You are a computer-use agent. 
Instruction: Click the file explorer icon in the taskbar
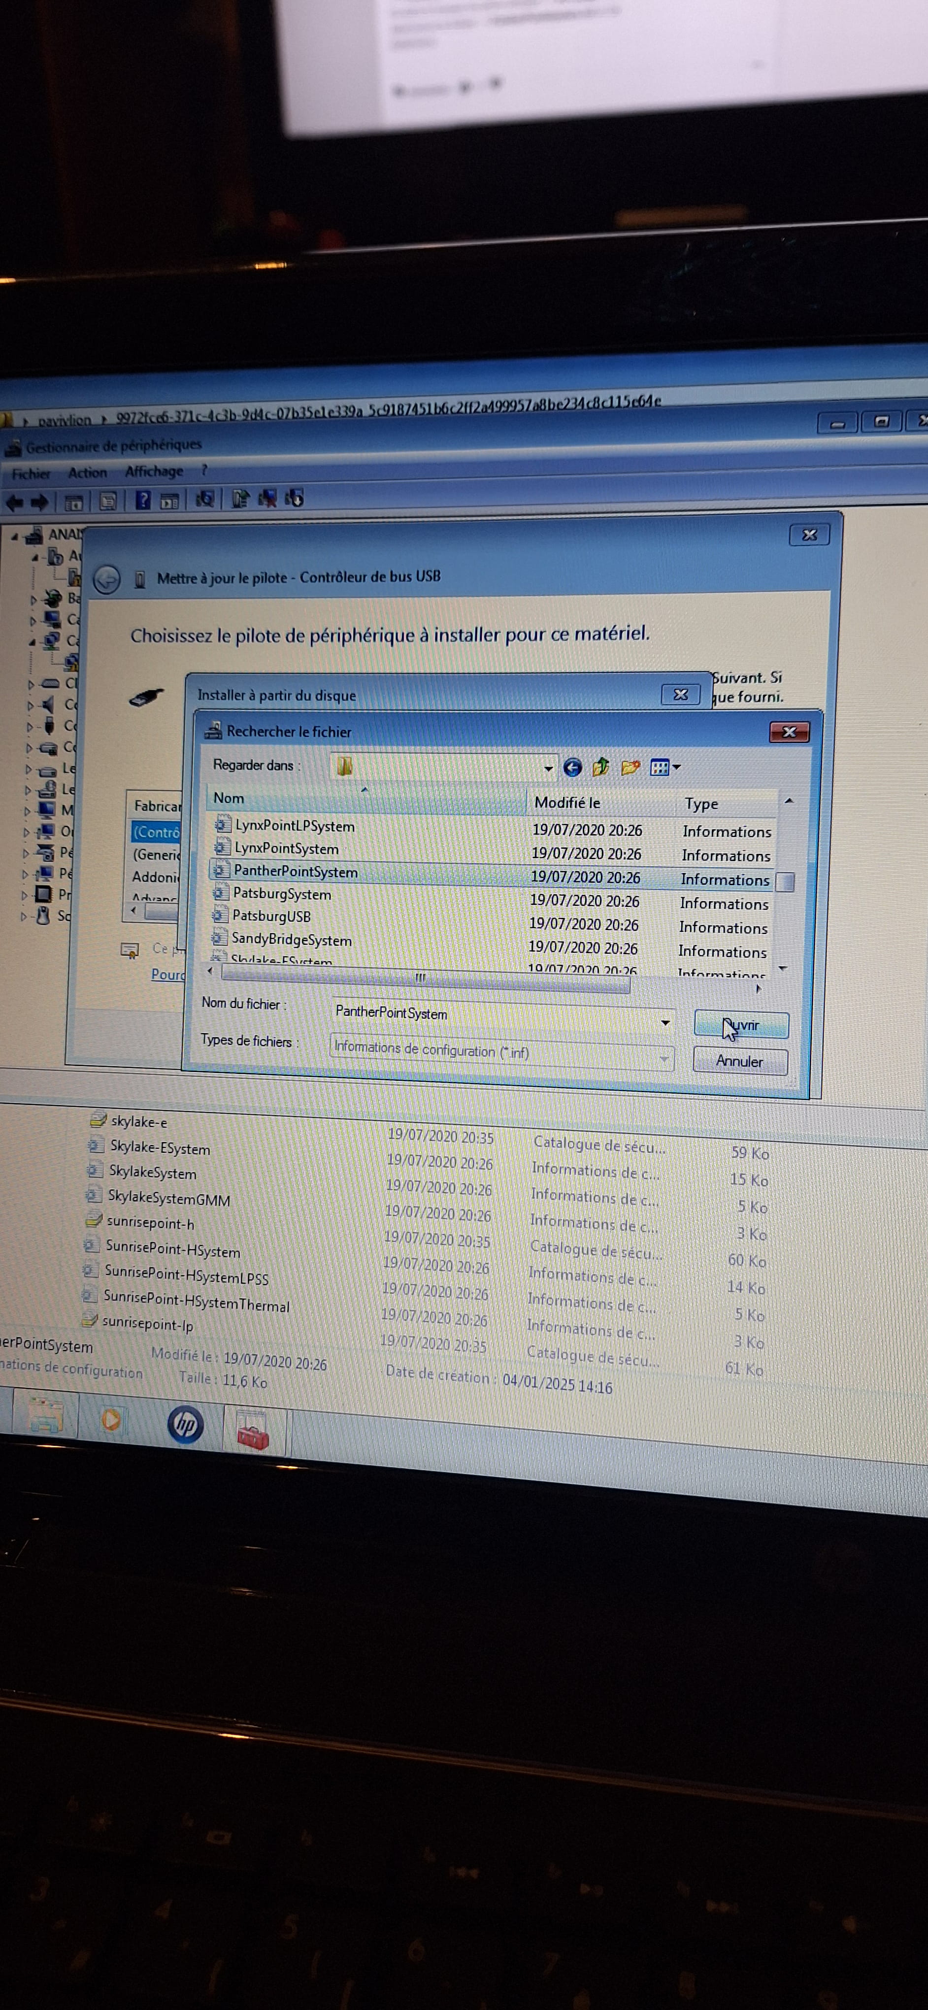point(46,1414)
